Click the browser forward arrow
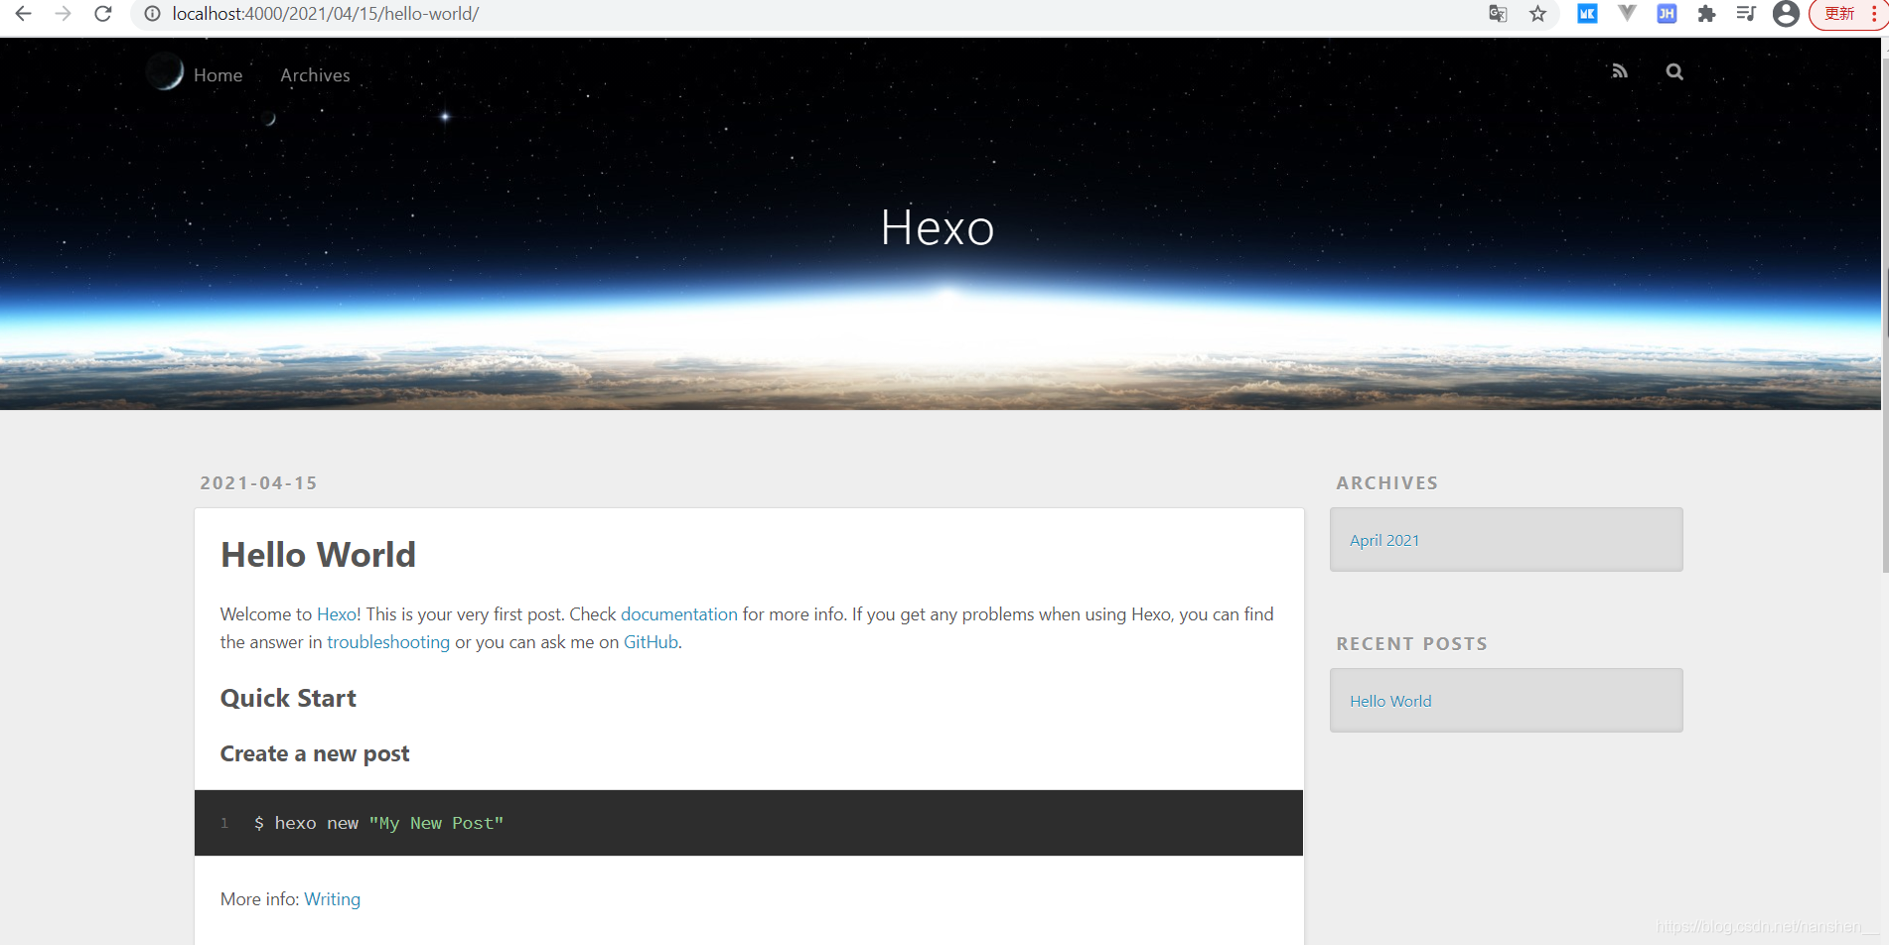The width and height of the screenshot is (1889, 945). point(64,14)
